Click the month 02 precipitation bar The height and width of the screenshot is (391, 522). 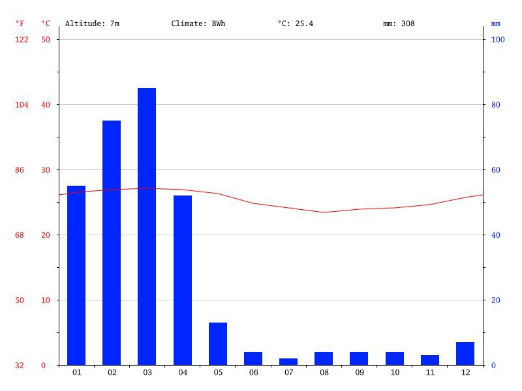point(112,242)
